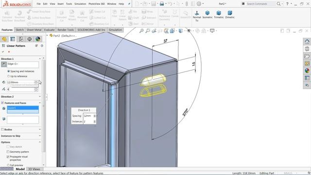The width and height of the screenshot is (311, 175).
Task: Click the Zoom to Area icon
Action: pos(148,31)
